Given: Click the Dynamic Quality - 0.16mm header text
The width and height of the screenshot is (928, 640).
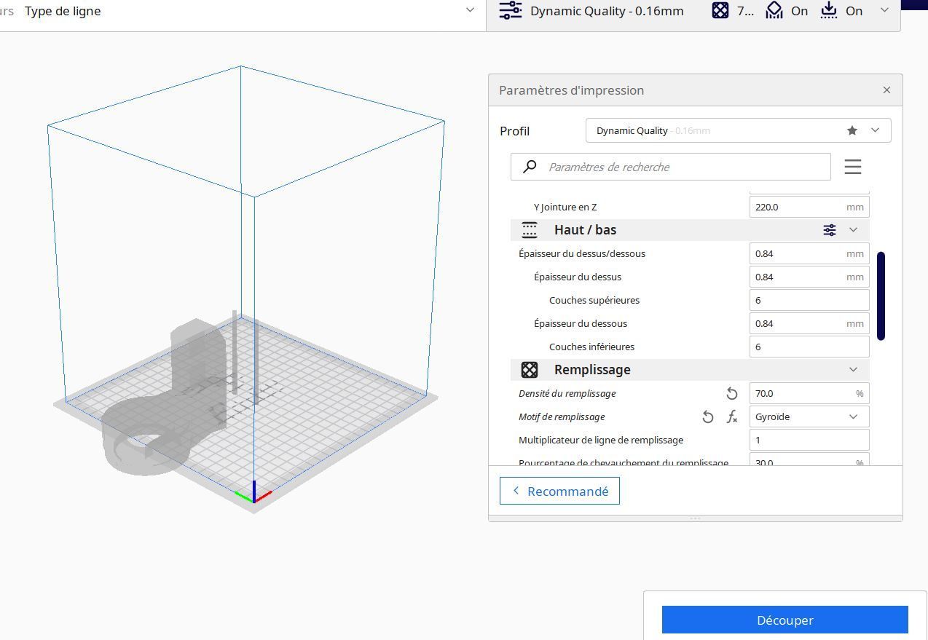Looking at the screenshot, I should point(607,11).
